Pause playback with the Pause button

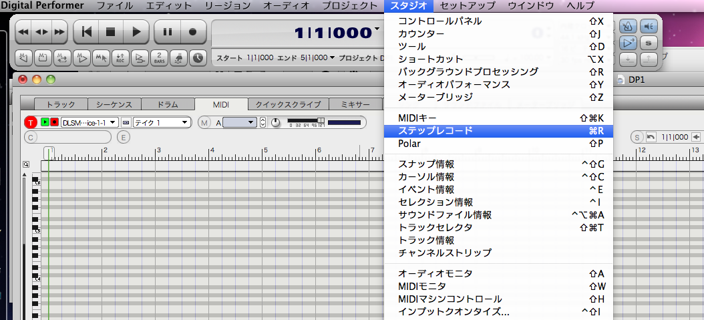tap(168, 32)
